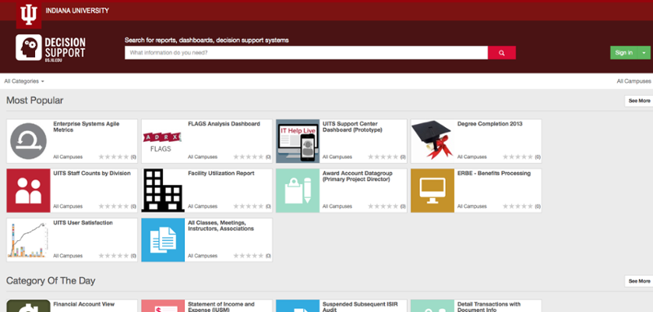Viewport: 653px width, 312px height.
Task: Open the ERBE - Benefits Processing title
Action: click(x=494, y=173)
